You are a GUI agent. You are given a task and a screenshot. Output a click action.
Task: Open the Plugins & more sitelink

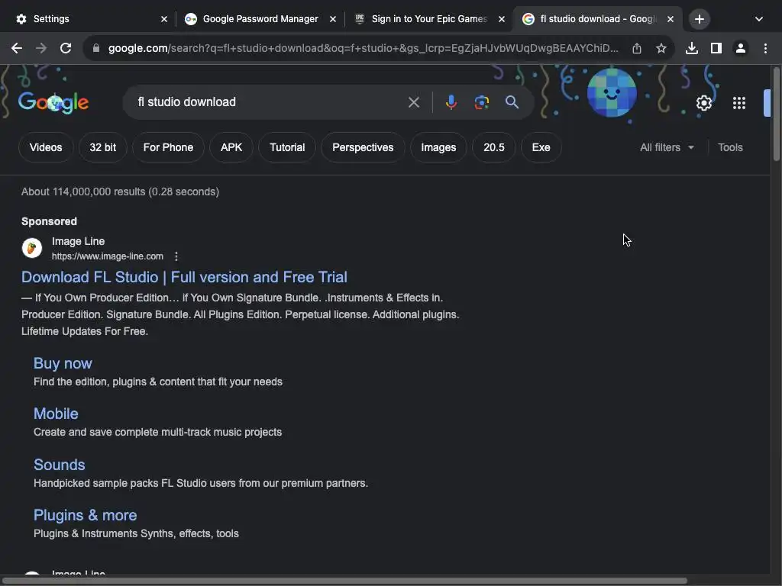tap(86, 515)
